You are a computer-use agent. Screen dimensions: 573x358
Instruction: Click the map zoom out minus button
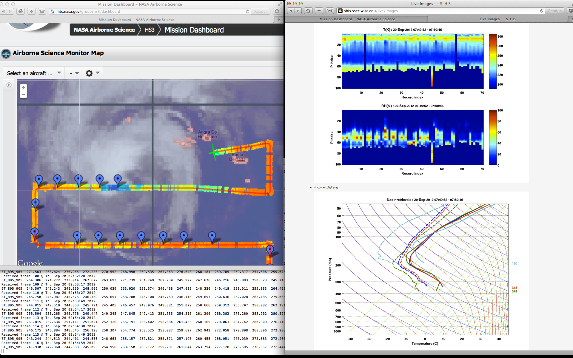point(23,95)
